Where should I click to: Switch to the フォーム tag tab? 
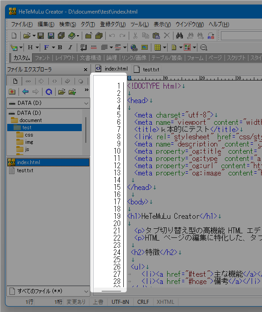pyautogui.click(x=195, y=58)
